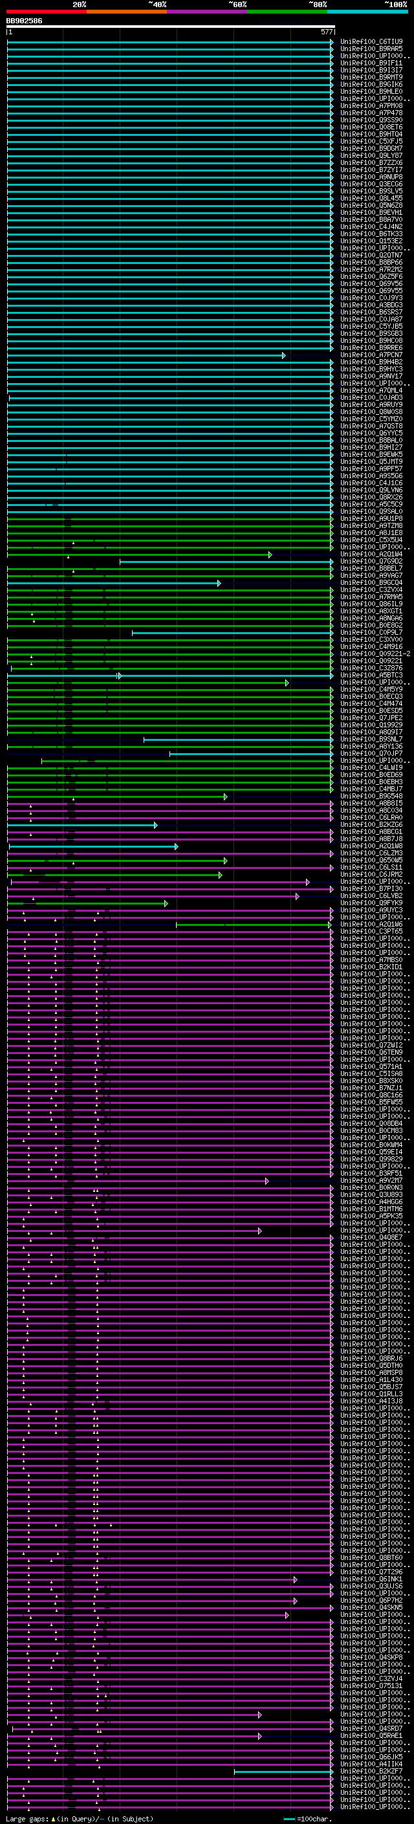Select the UniRef100_B2KZF7 label
This screenshot has height=1824, width=414.
[x=371, y=1771]
